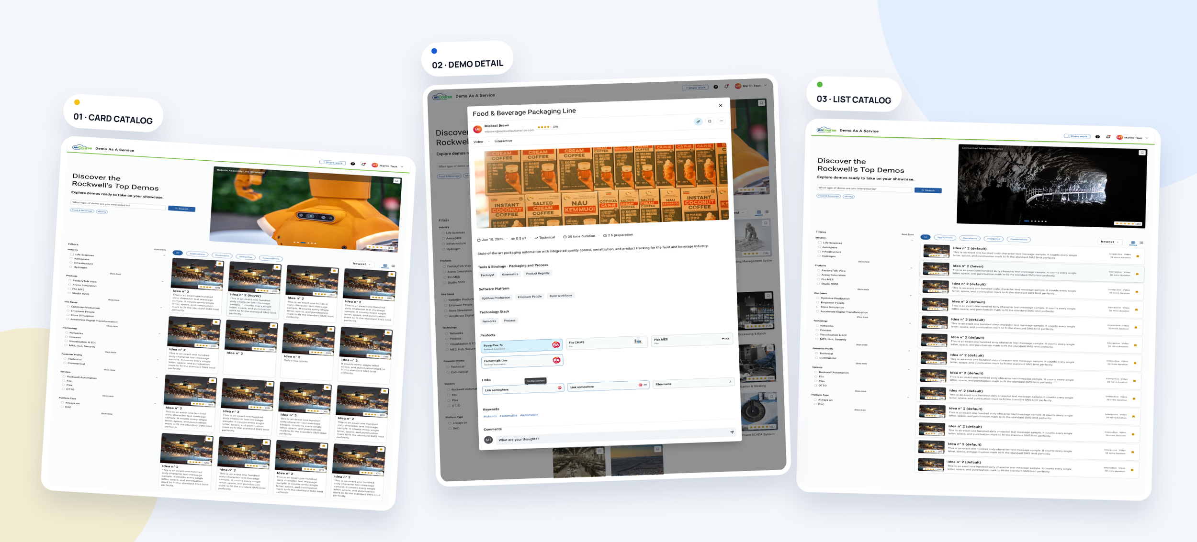Click Michael Brown MB avatar
The width and height of the screenshot is (1197, 542).
pyautogui.click(x=477, y=129)
